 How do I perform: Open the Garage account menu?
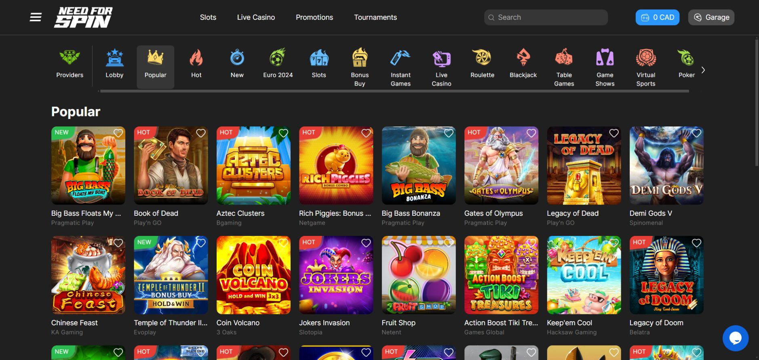(x=711, y=17)
